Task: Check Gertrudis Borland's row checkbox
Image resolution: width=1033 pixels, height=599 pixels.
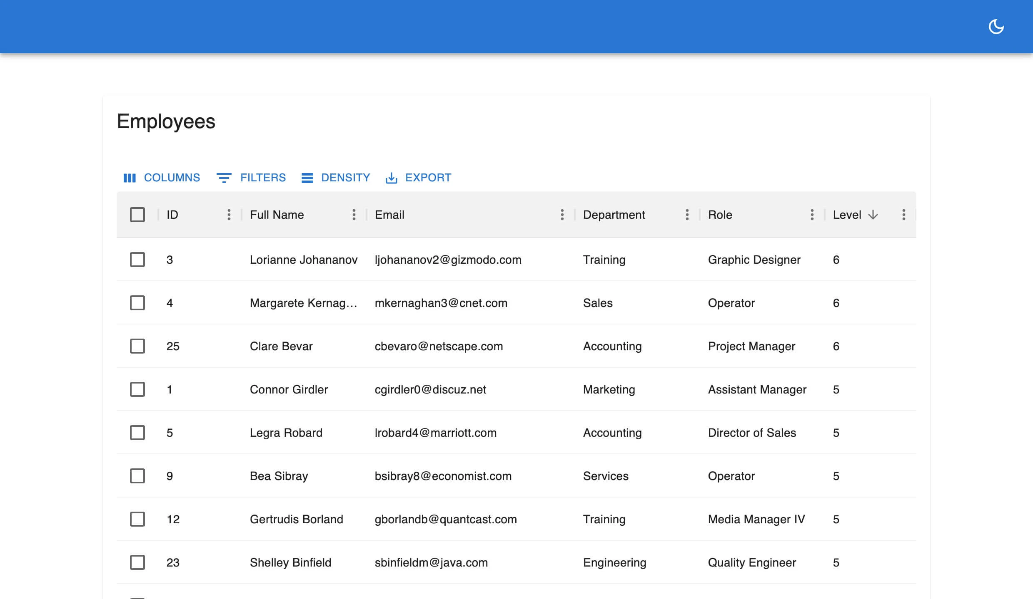Action: click(137, 519)
